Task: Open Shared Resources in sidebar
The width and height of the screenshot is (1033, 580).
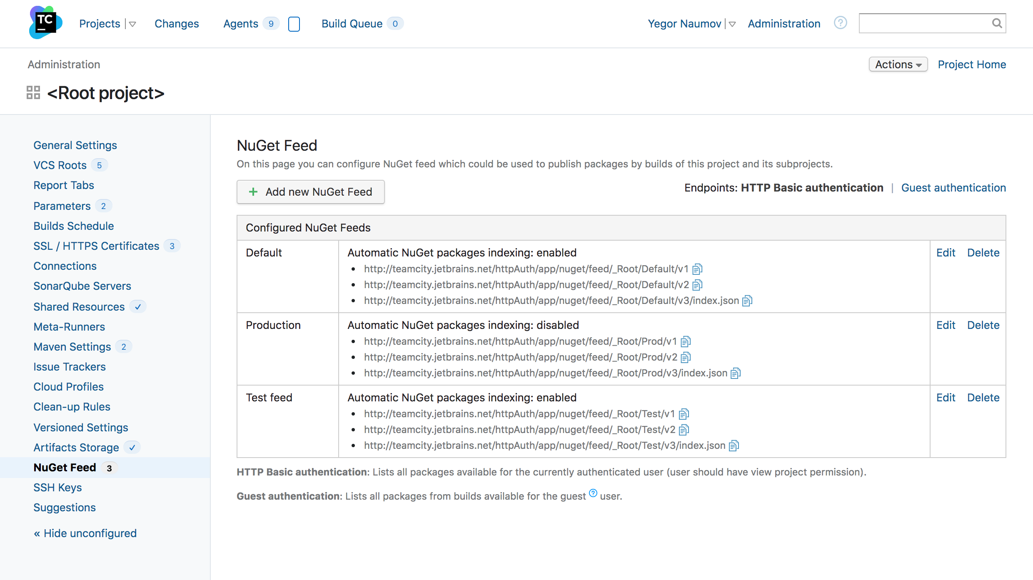Action: tap(79, 307)
